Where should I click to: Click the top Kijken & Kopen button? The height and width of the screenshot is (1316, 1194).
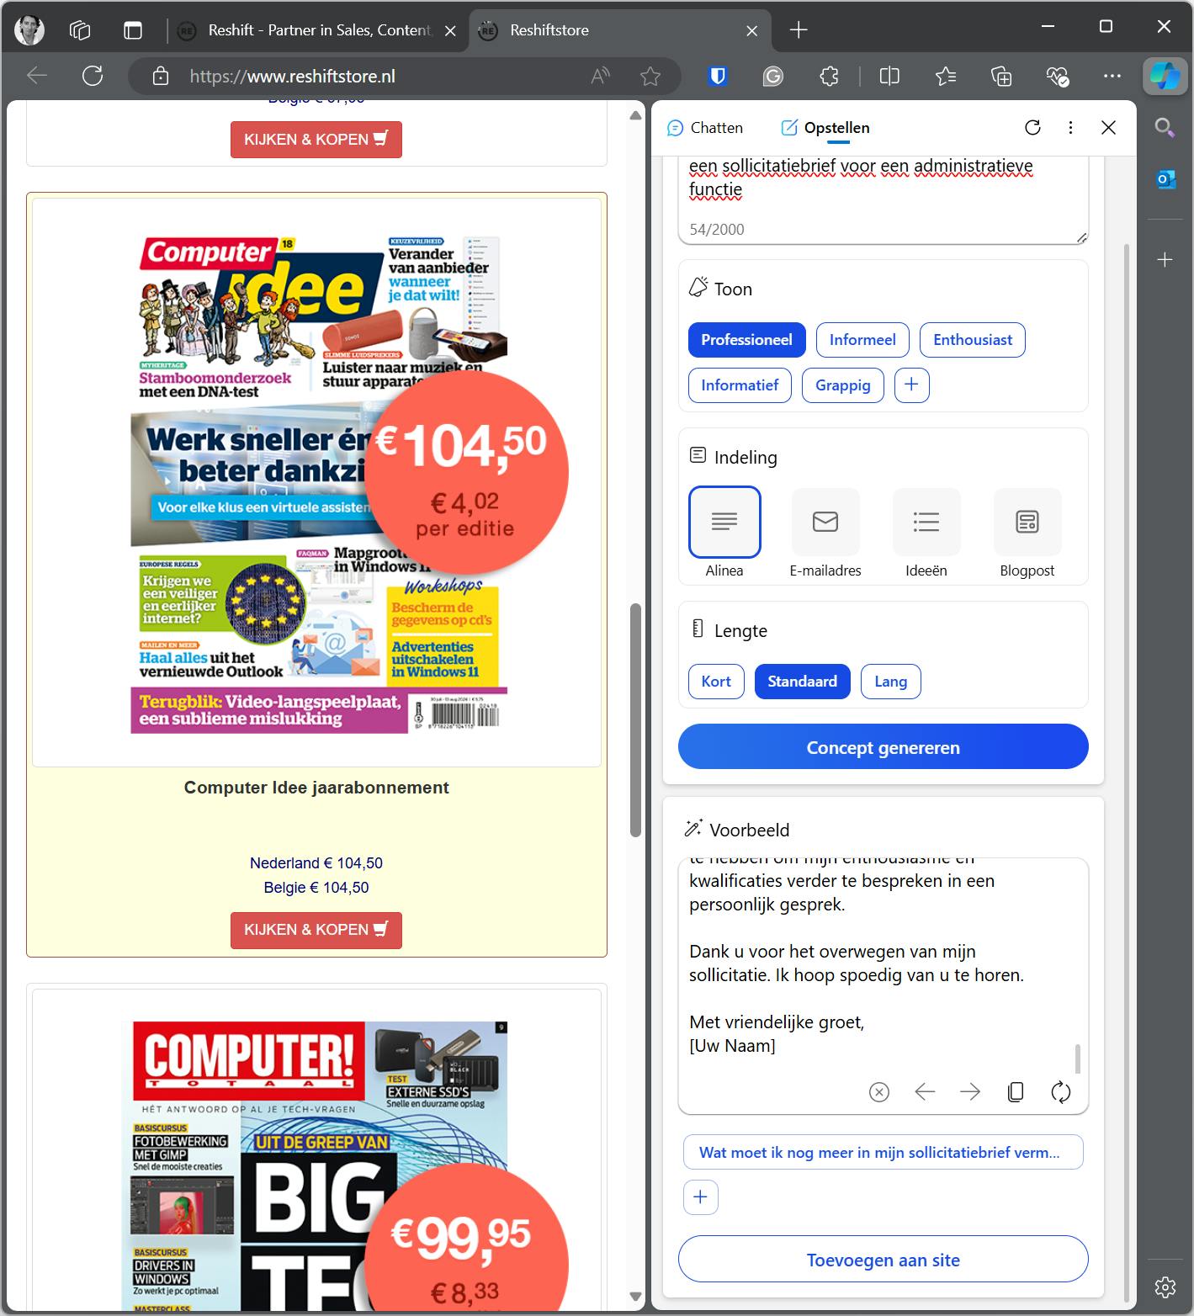[316, 140]
